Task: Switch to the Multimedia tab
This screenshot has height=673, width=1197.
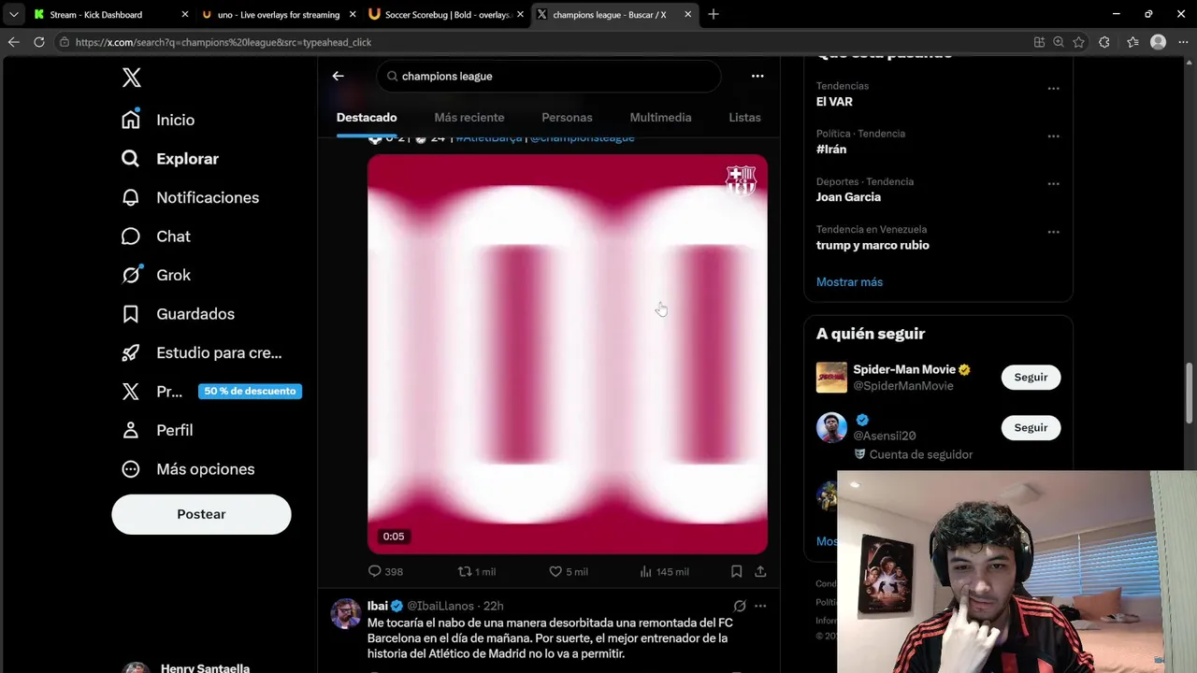Action: pyautogui.click(x=660, y=117)
